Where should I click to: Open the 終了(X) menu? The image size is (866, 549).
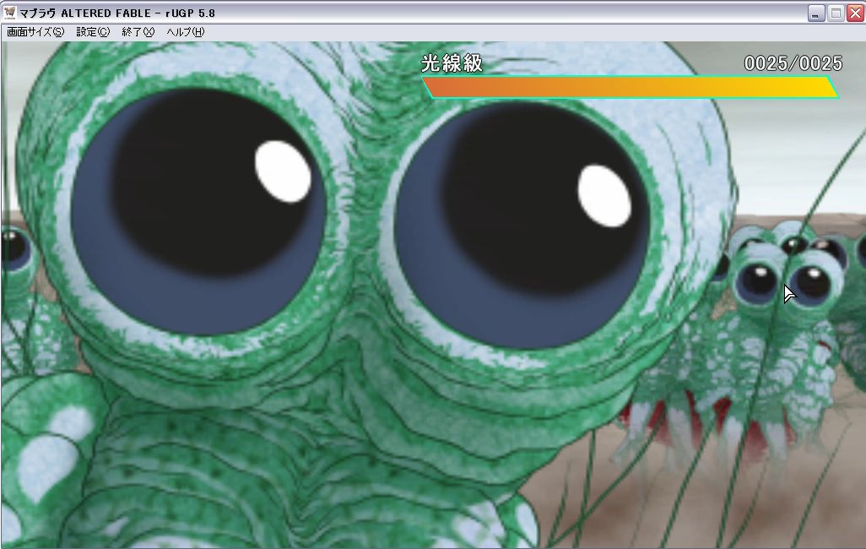click(x=138, y=32)
